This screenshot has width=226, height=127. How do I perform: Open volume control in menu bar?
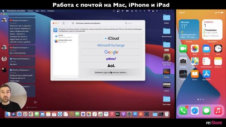[x=123, y=11]
